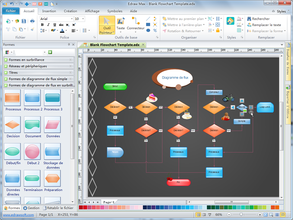Pin the Formes panel
The width and height of the screenshot is (293, 220).
pyautogui.click(x=69, y=45)
